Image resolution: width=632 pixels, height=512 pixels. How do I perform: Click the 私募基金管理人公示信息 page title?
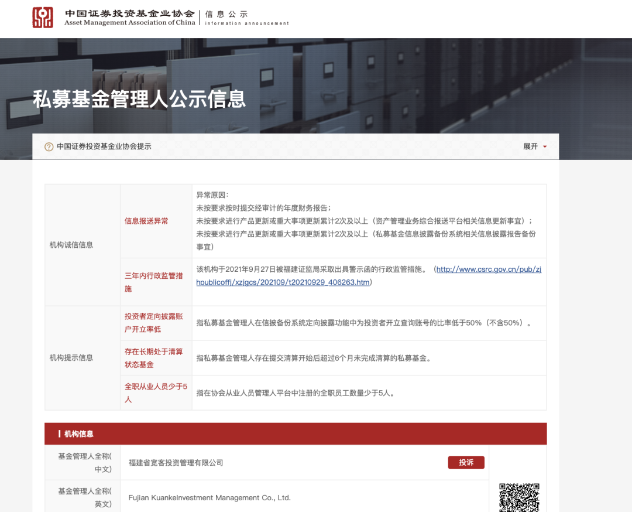click(x=139, y=99)
